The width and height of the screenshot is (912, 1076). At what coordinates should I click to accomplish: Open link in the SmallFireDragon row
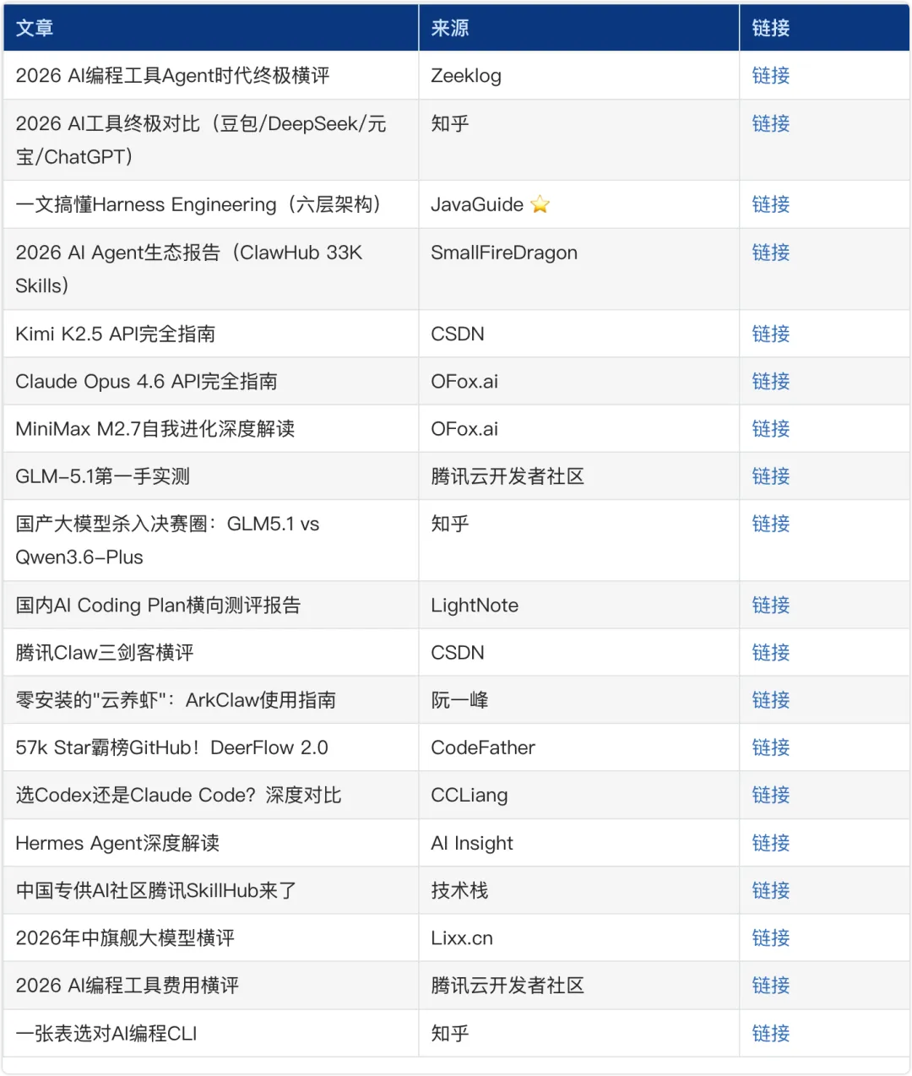pyautogui.click(x=770, y=253)
